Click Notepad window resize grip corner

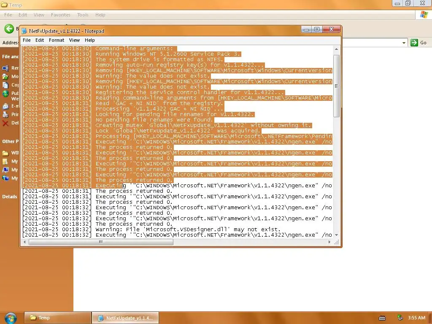[x=336, y=242]
